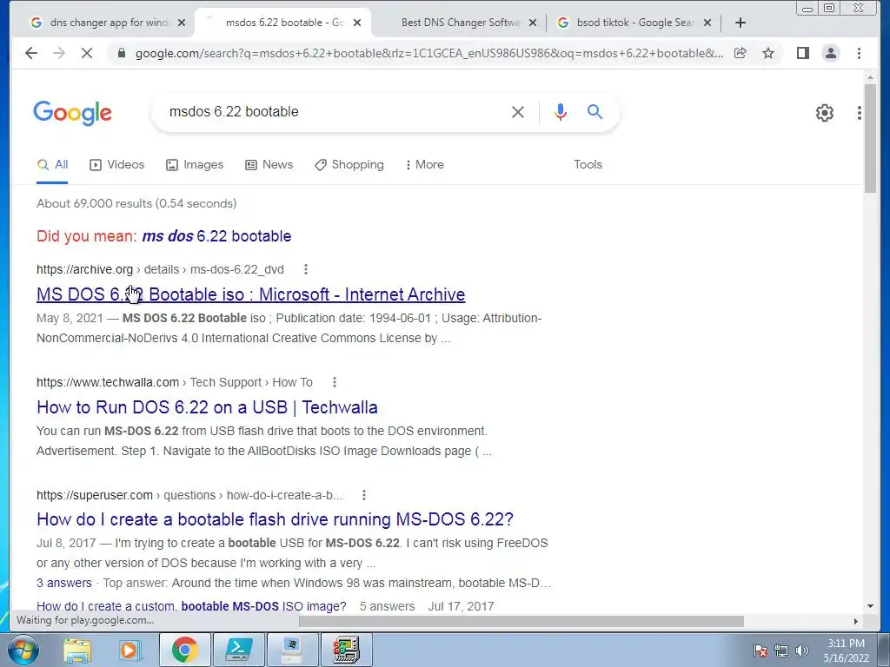Open options for the techwalla.com result

click(335, 382)
